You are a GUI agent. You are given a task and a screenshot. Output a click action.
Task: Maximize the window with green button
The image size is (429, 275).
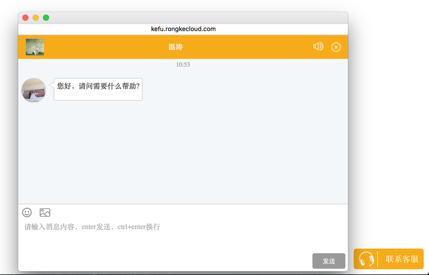point(46,18)
